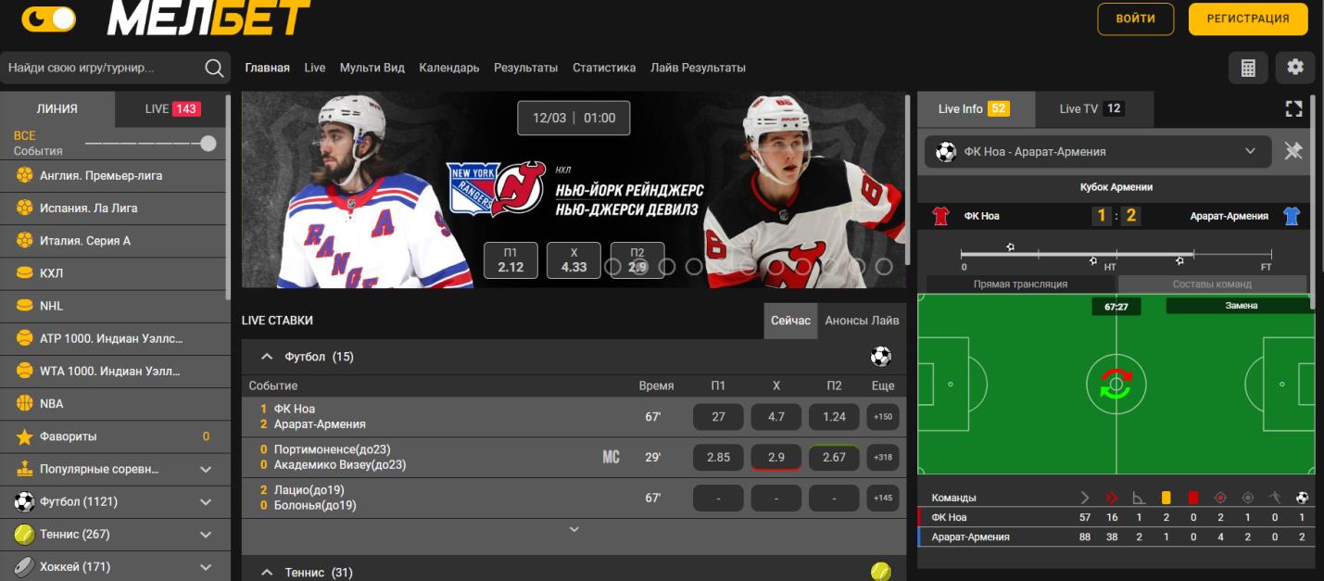
Task: Click the search magnifier icon
Action: (x=214, y=68)
